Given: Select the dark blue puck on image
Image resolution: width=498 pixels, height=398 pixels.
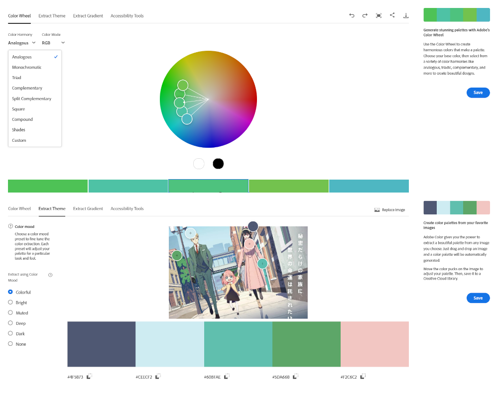Looking at the screenshot, I should 253,226.
